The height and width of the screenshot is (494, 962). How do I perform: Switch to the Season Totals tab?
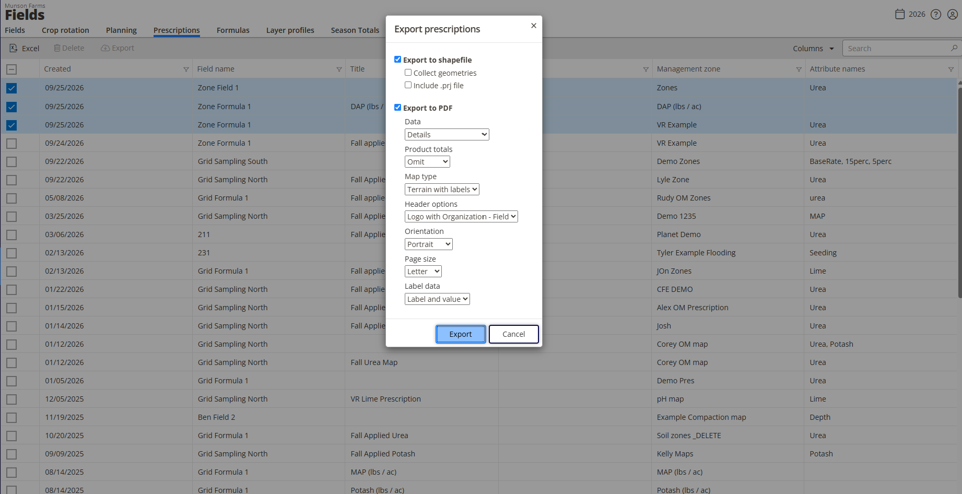tap(355, 30)
